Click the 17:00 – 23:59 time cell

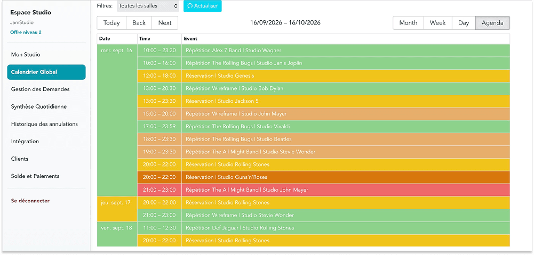160,127
